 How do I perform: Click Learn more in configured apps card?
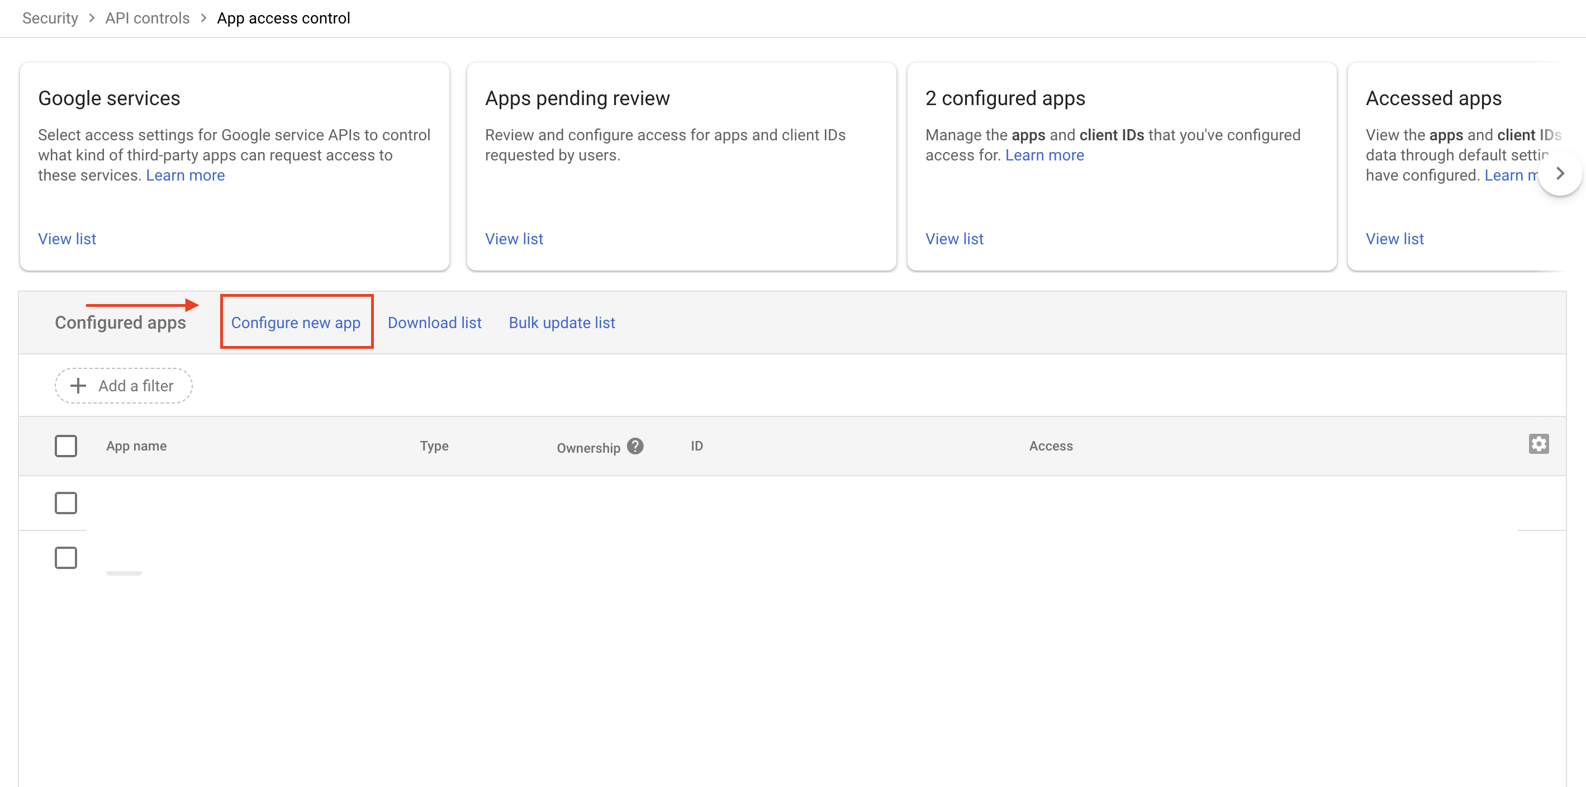click(x=1044, y=155)
